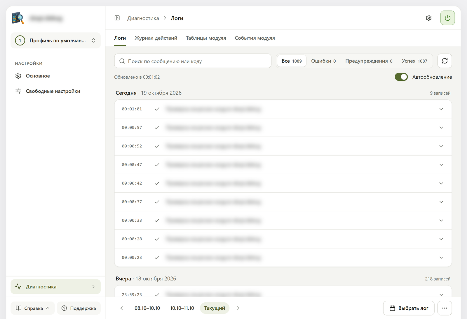Click the checkmark on 00:01:01 entry
The width and height of the screenshot is (467, 319).
click(157, 109)
